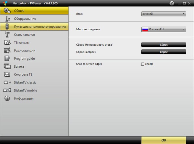
Task: Open the Оборудование settings section
Action: click(x=34, y=19)
